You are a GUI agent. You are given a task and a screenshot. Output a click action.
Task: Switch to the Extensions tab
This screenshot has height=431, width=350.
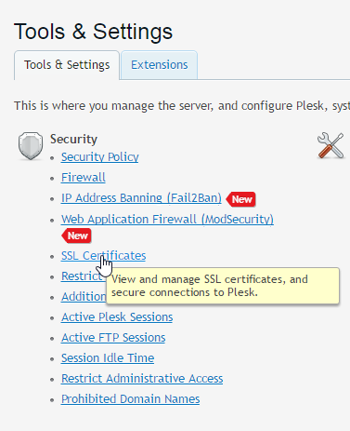tap(160, 65)
